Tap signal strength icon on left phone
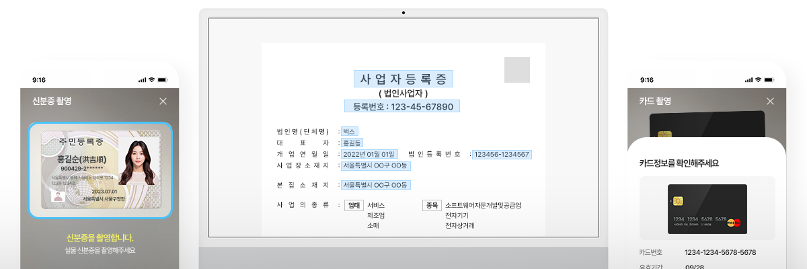The width and height of the screenshot is (807, 269). 142,80
